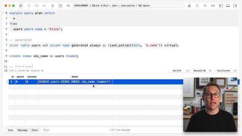Switch to the Message tab
Viewport: 242px width, 136px height.
tap(22, 130)
